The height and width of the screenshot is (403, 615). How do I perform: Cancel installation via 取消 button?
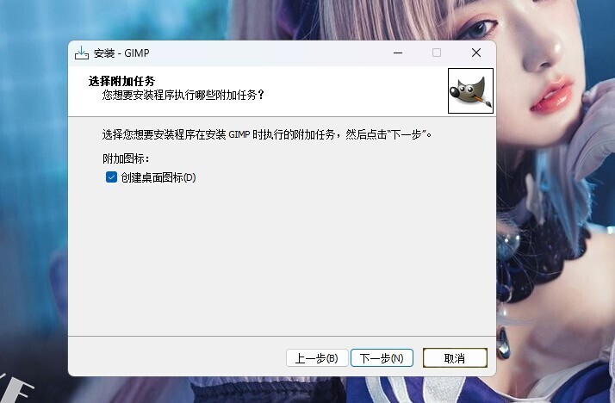[x=455, y=358]
